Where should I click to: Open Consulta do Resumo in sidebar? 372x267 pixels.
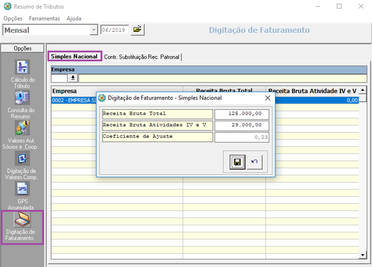(22, 98)
